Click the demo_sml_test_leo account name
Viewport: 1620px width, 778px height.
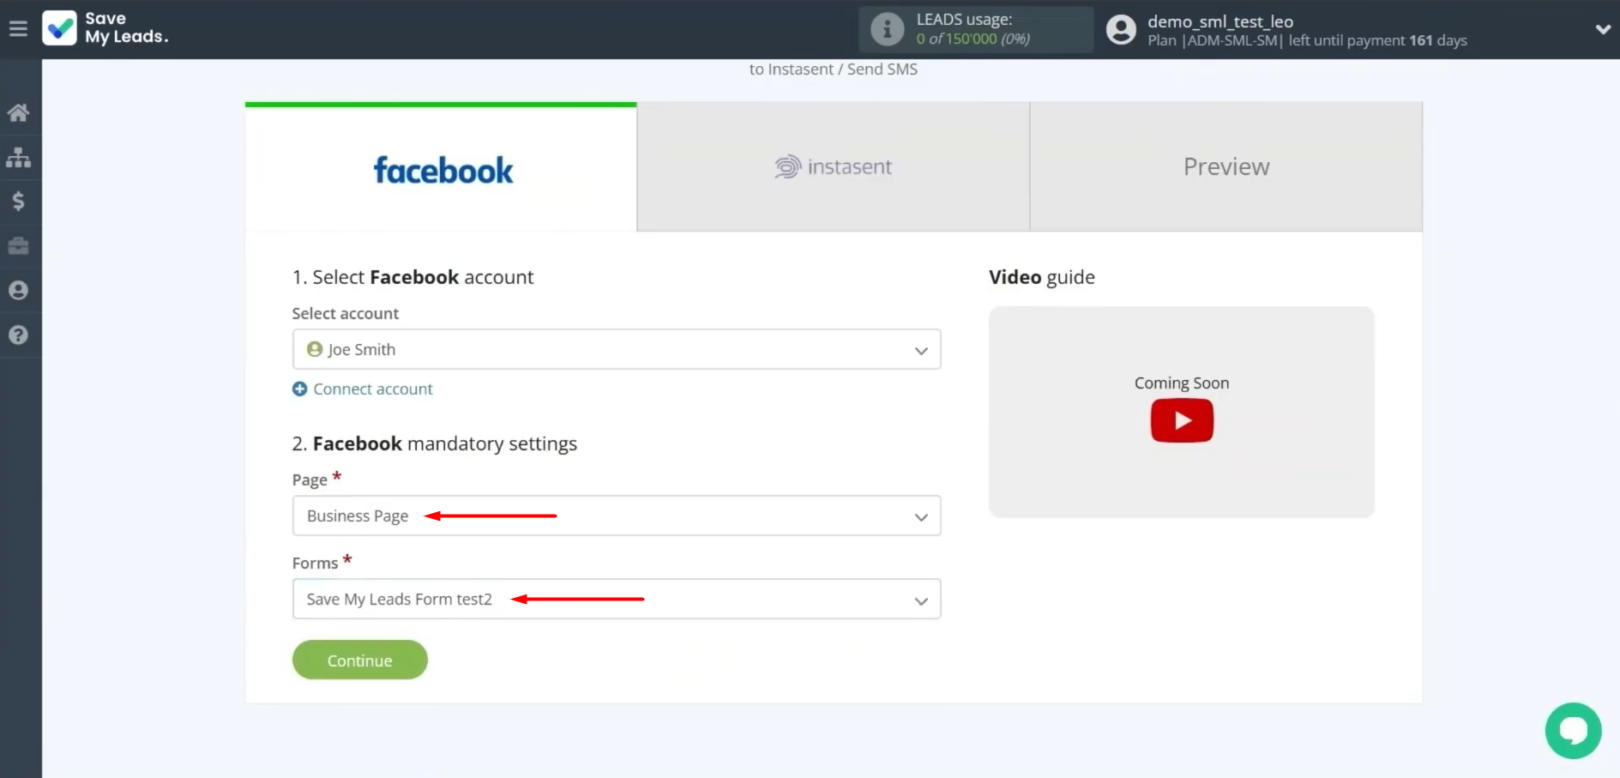pyautogui.click(x=1220, y=21)
